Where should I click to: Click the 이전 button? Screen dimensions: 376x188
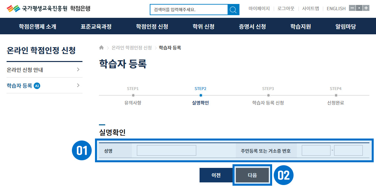[216, 175]
